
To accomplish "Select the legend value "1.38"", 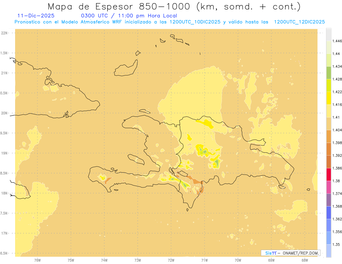I will (x=336, y=181).
